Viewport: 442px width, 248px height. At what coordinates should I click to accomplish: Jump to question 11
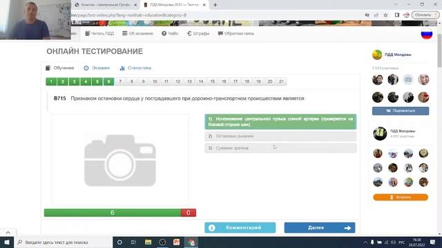[166, 81]
